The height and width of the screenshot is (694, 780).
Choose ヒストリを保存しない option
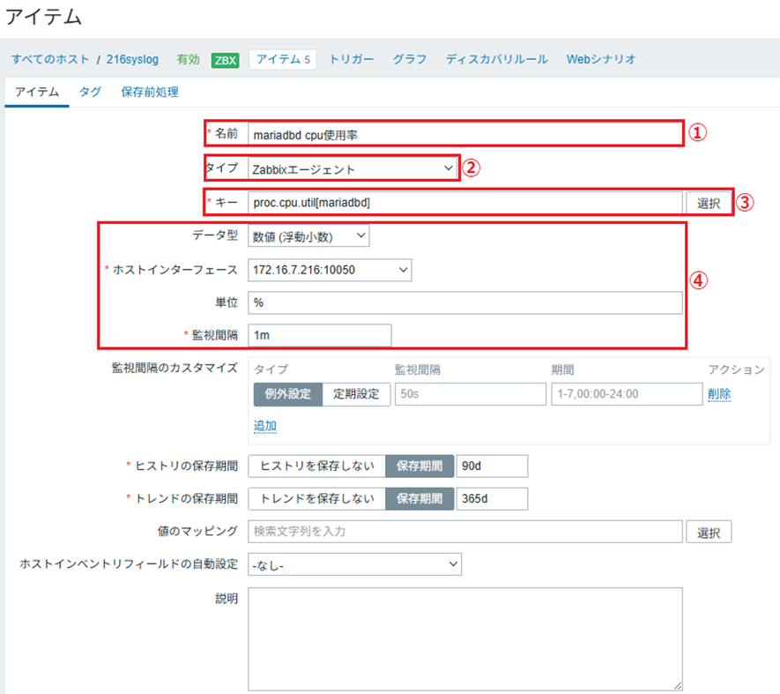(x=316, y=466)
